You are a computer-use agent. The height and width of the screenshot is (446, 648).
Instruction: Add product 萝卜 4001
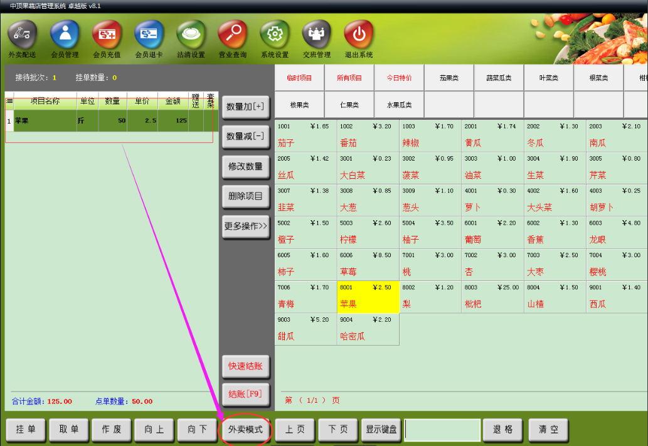492,201
